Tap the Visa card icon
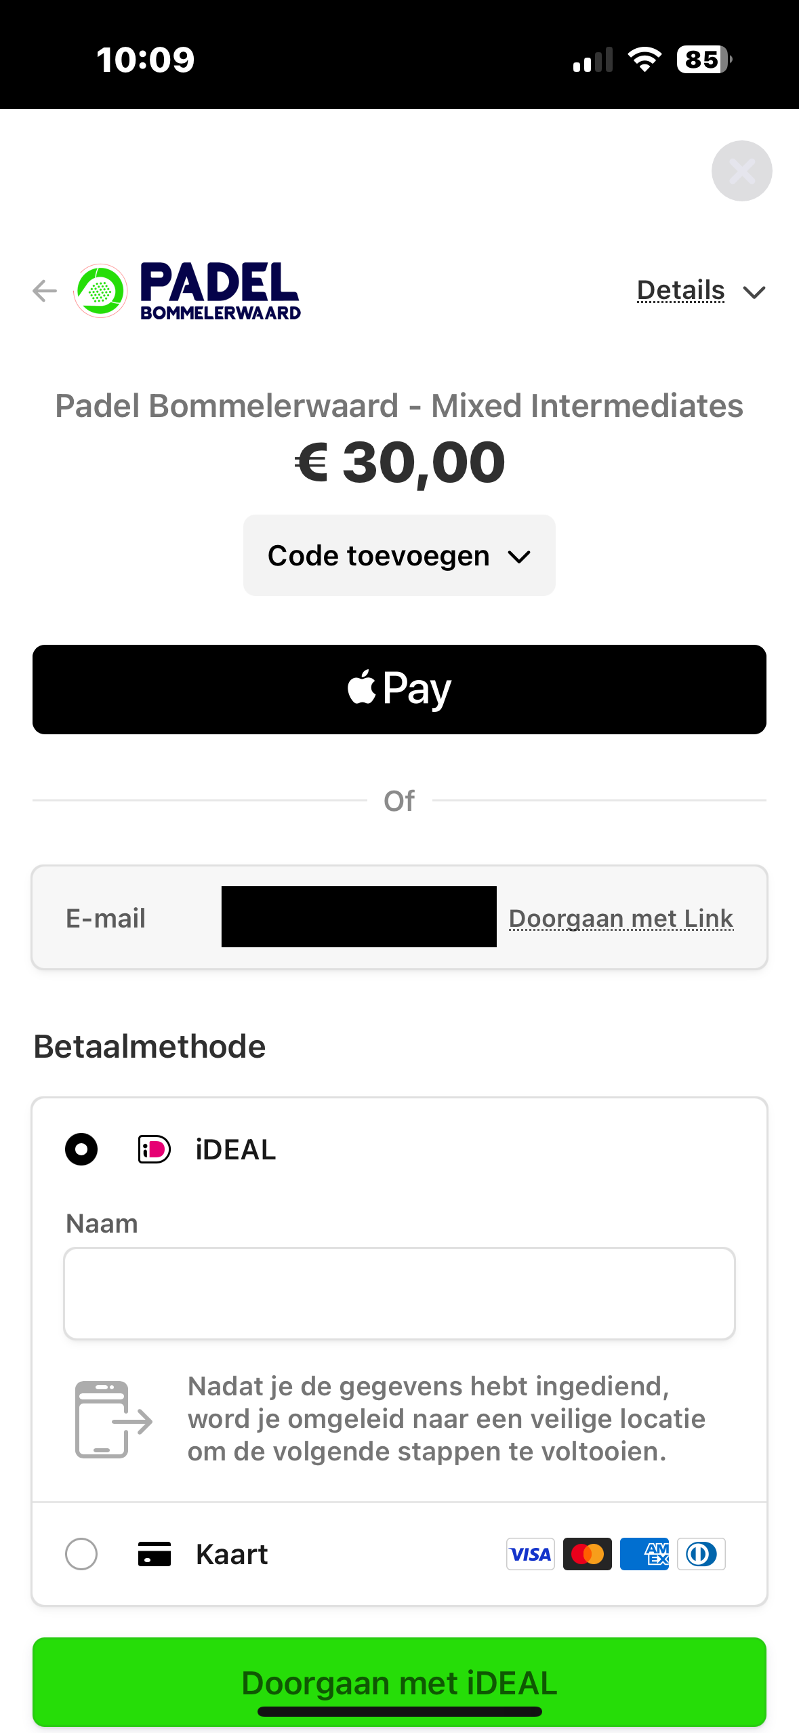Image resolution: width=799 pixels, height=1733 pixels. point(530,1553)
